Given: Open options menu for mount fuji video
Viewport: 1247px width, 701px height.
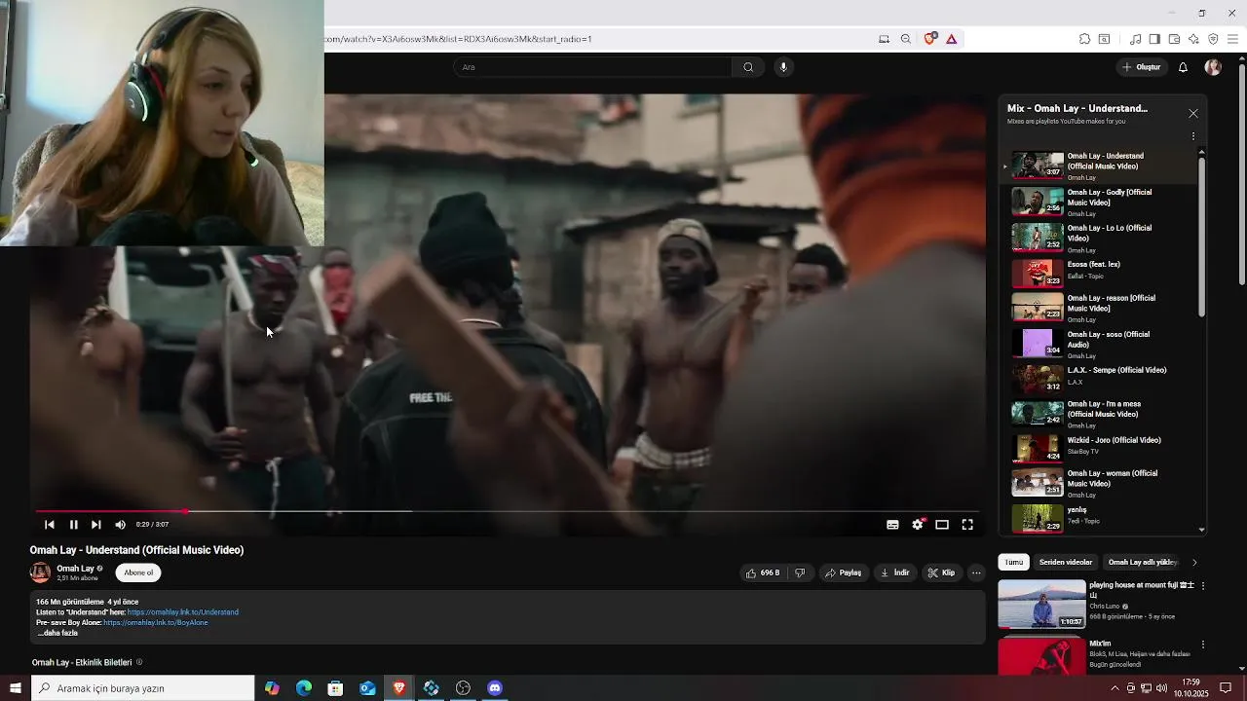Looking at the screenshot, I should (1203, 586).
